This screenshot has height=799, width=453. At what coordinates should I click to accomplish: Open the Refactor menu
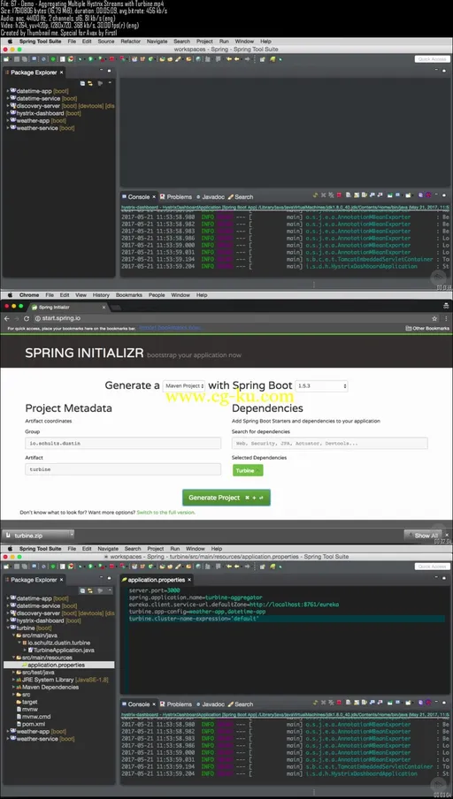point(131,42)
